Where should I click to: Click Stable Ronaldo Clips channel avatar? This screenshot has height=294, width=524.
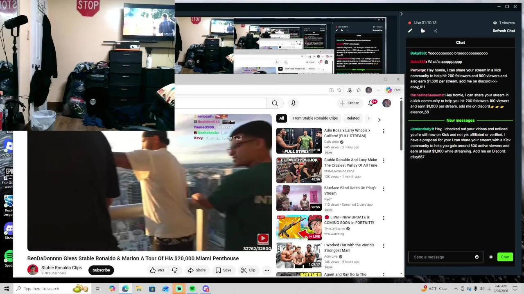pos(33,270)
